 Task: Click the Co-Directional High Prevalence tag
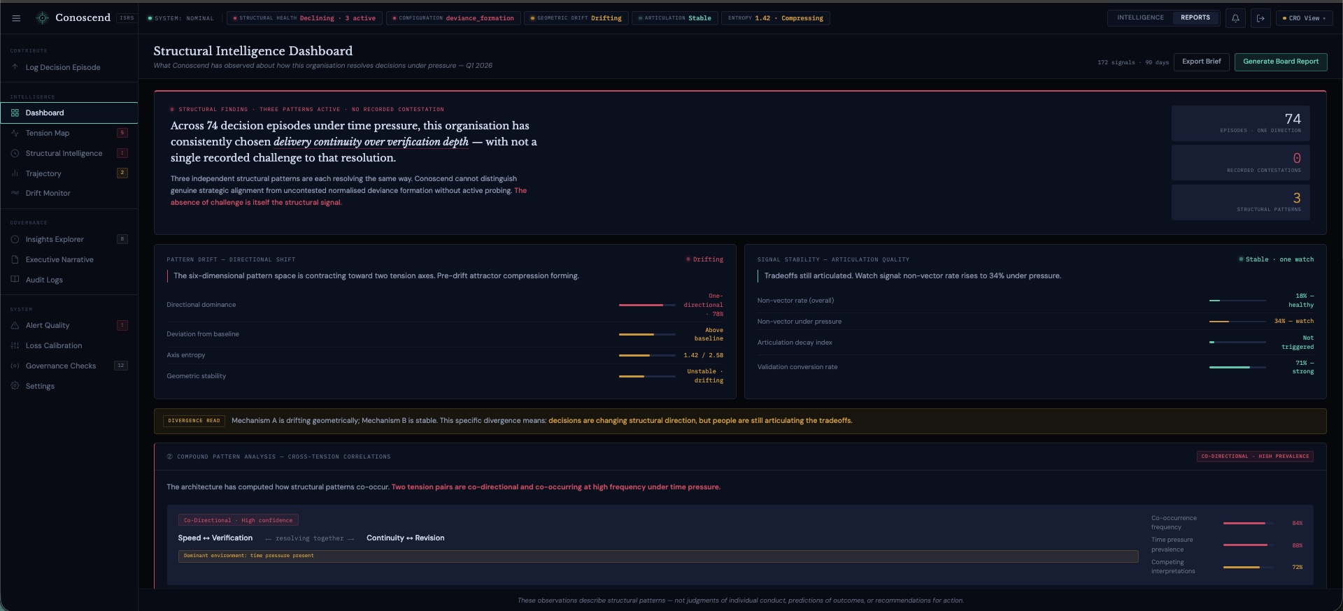pyautogui.click(x=1255, y=457)
